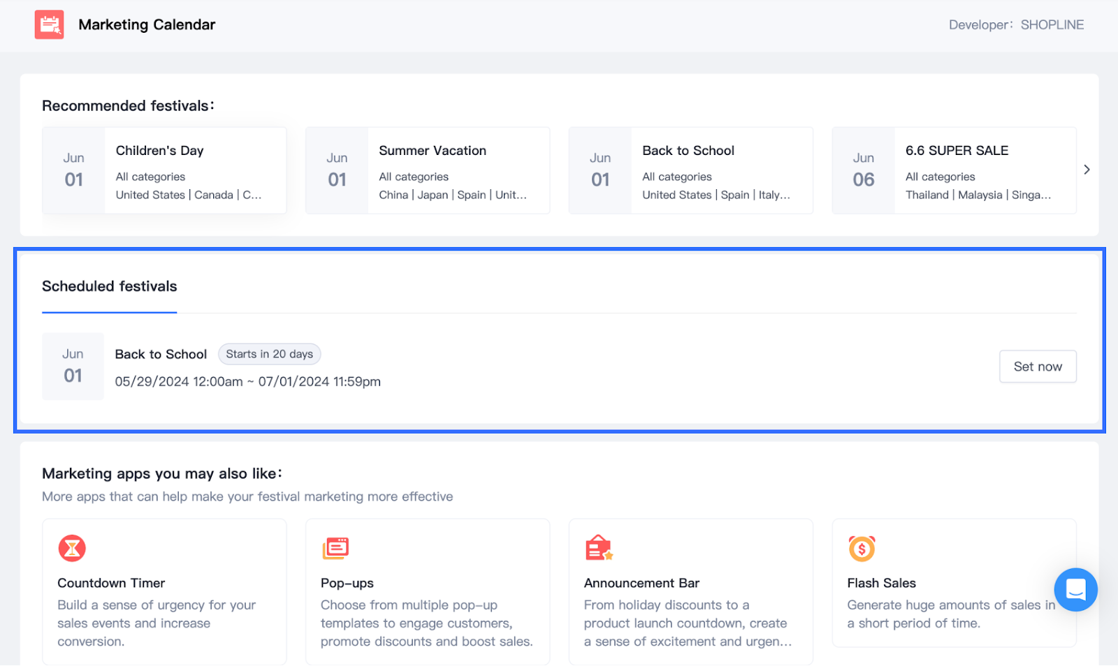Open the Countdown Timer hourglass icon
Image resolution: width=1118 pixels, height=666 pixels.
coord(72,548)
